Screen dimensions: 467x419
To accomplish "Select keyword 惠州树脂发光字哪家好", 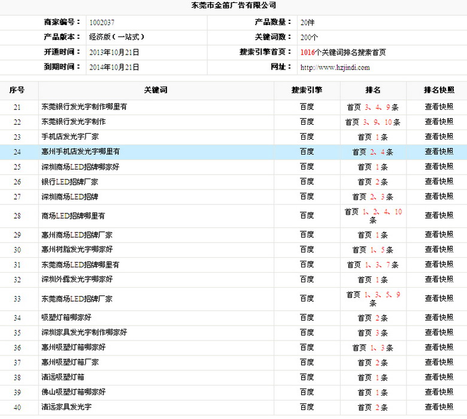I will 77,249.
